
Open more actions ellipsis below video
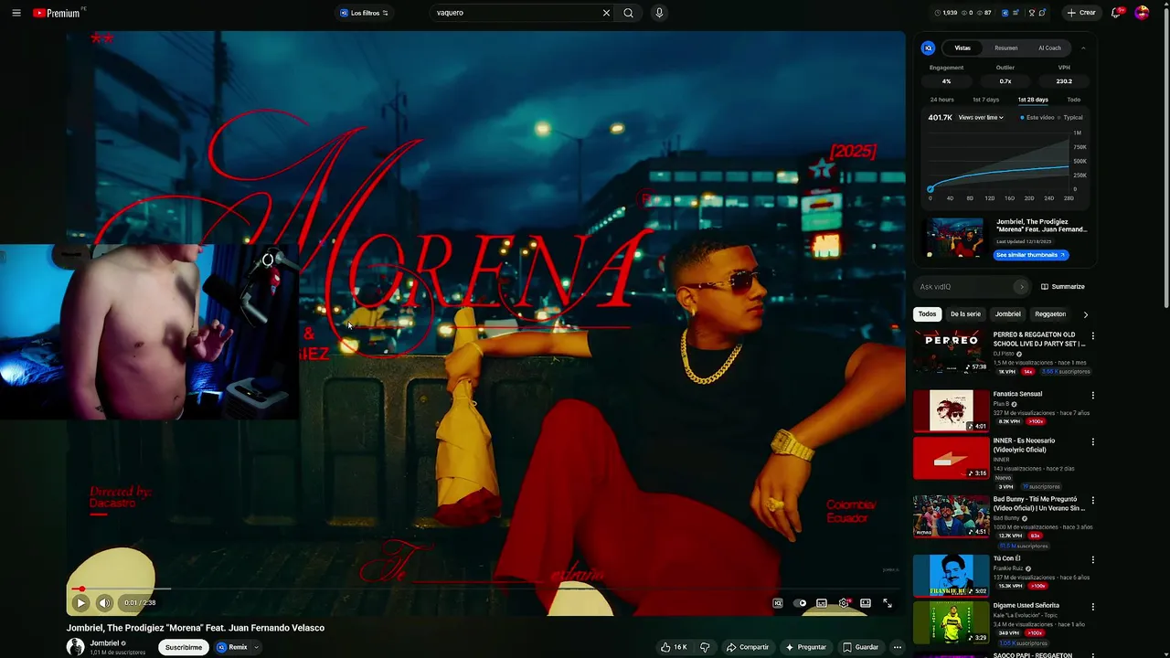[x=897, y=647]
